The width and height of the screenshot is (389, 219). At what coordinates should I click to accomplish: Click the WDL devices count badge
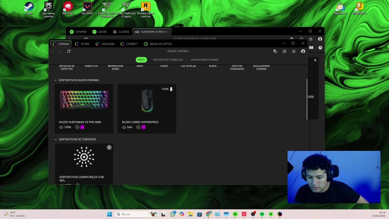pos(109,148)
